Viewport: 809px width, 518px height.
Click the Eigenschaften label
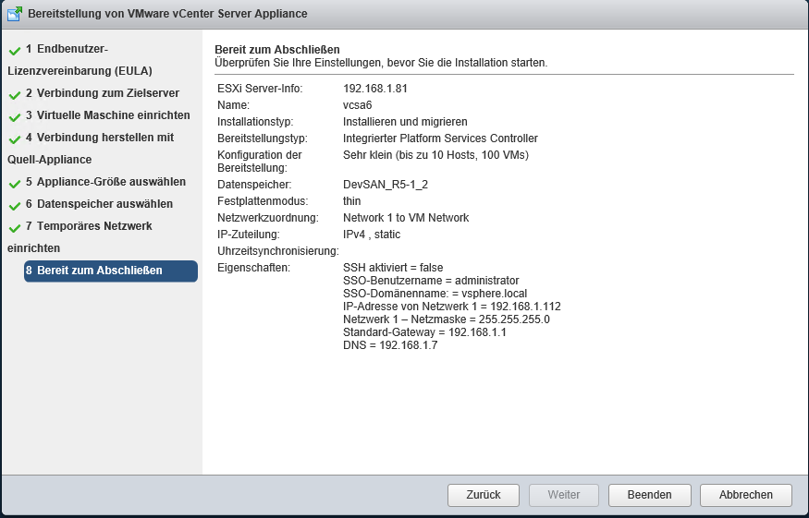(254, 268)
